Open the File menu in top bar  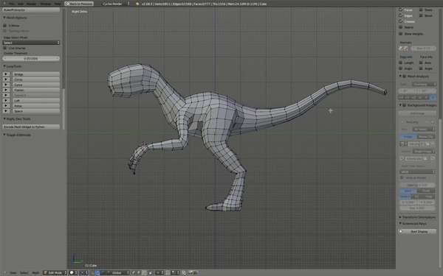(x=11, y=4)
